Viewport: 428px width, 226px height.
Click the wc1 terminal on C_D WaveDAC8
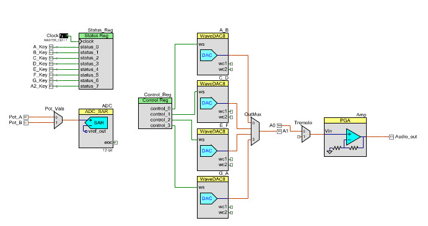[231, 112]
